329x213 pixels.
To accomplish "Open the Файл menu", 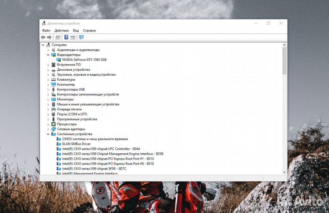I will 46,31.
